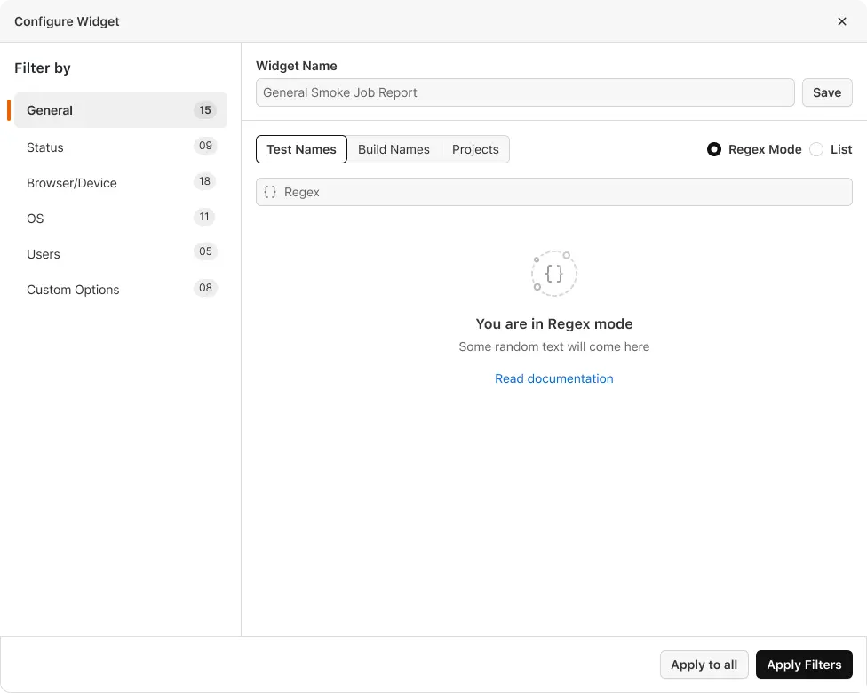Close the Configure Widget dialog
This screenshot has width=867, height=693.
(842, 21)
